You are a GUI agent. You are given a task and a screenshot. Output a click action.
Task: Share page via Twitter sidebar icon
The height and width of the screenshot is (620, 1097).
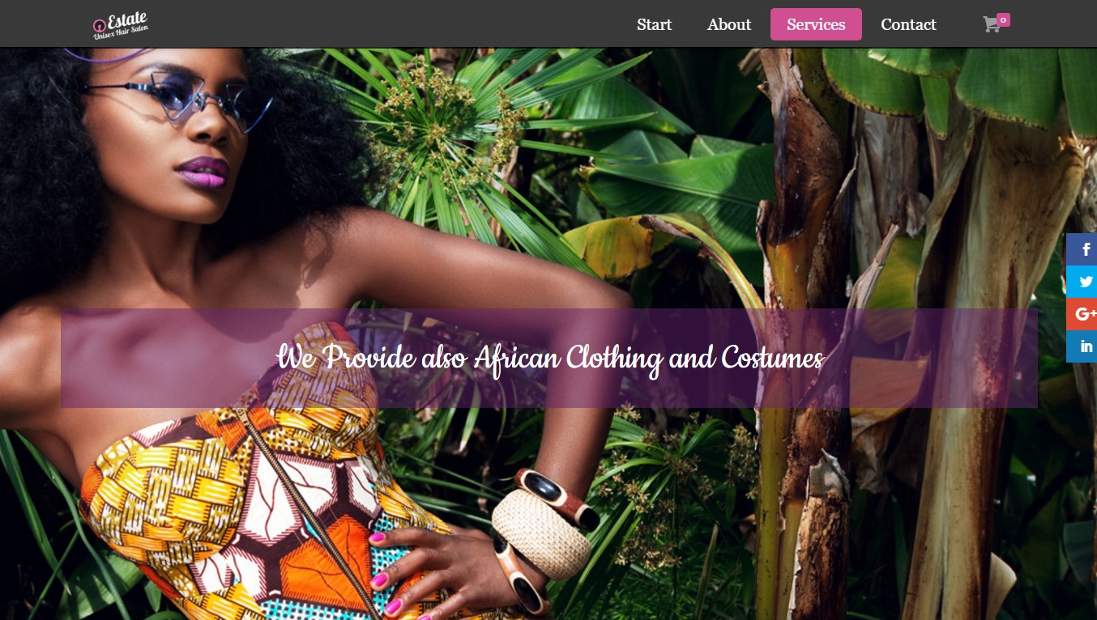1082,282
